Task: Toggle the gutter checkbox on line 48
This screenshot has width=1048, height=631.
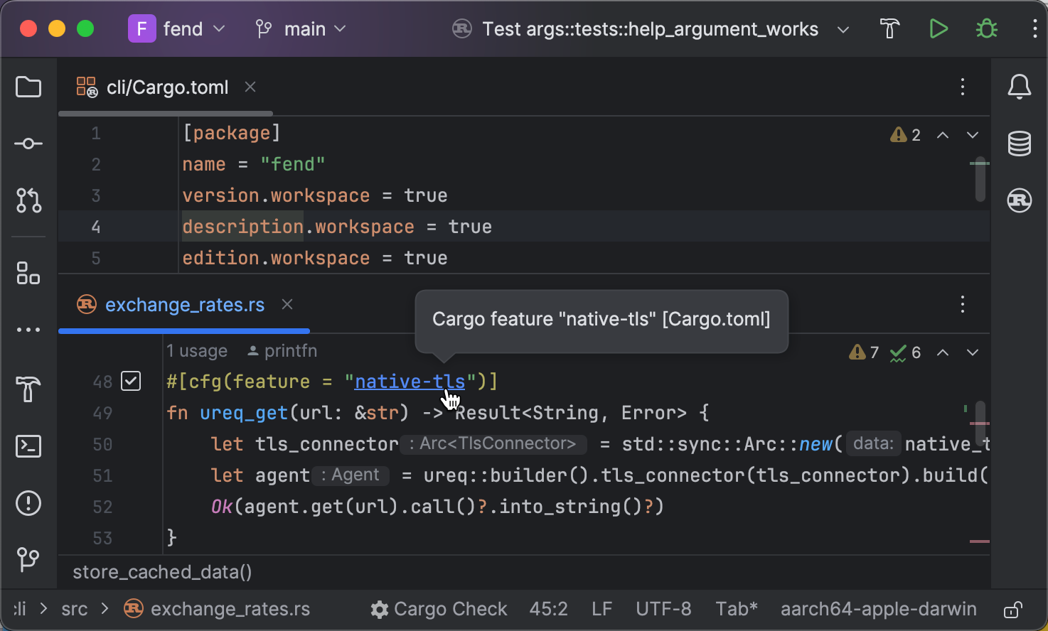Action: pos(131,381)
